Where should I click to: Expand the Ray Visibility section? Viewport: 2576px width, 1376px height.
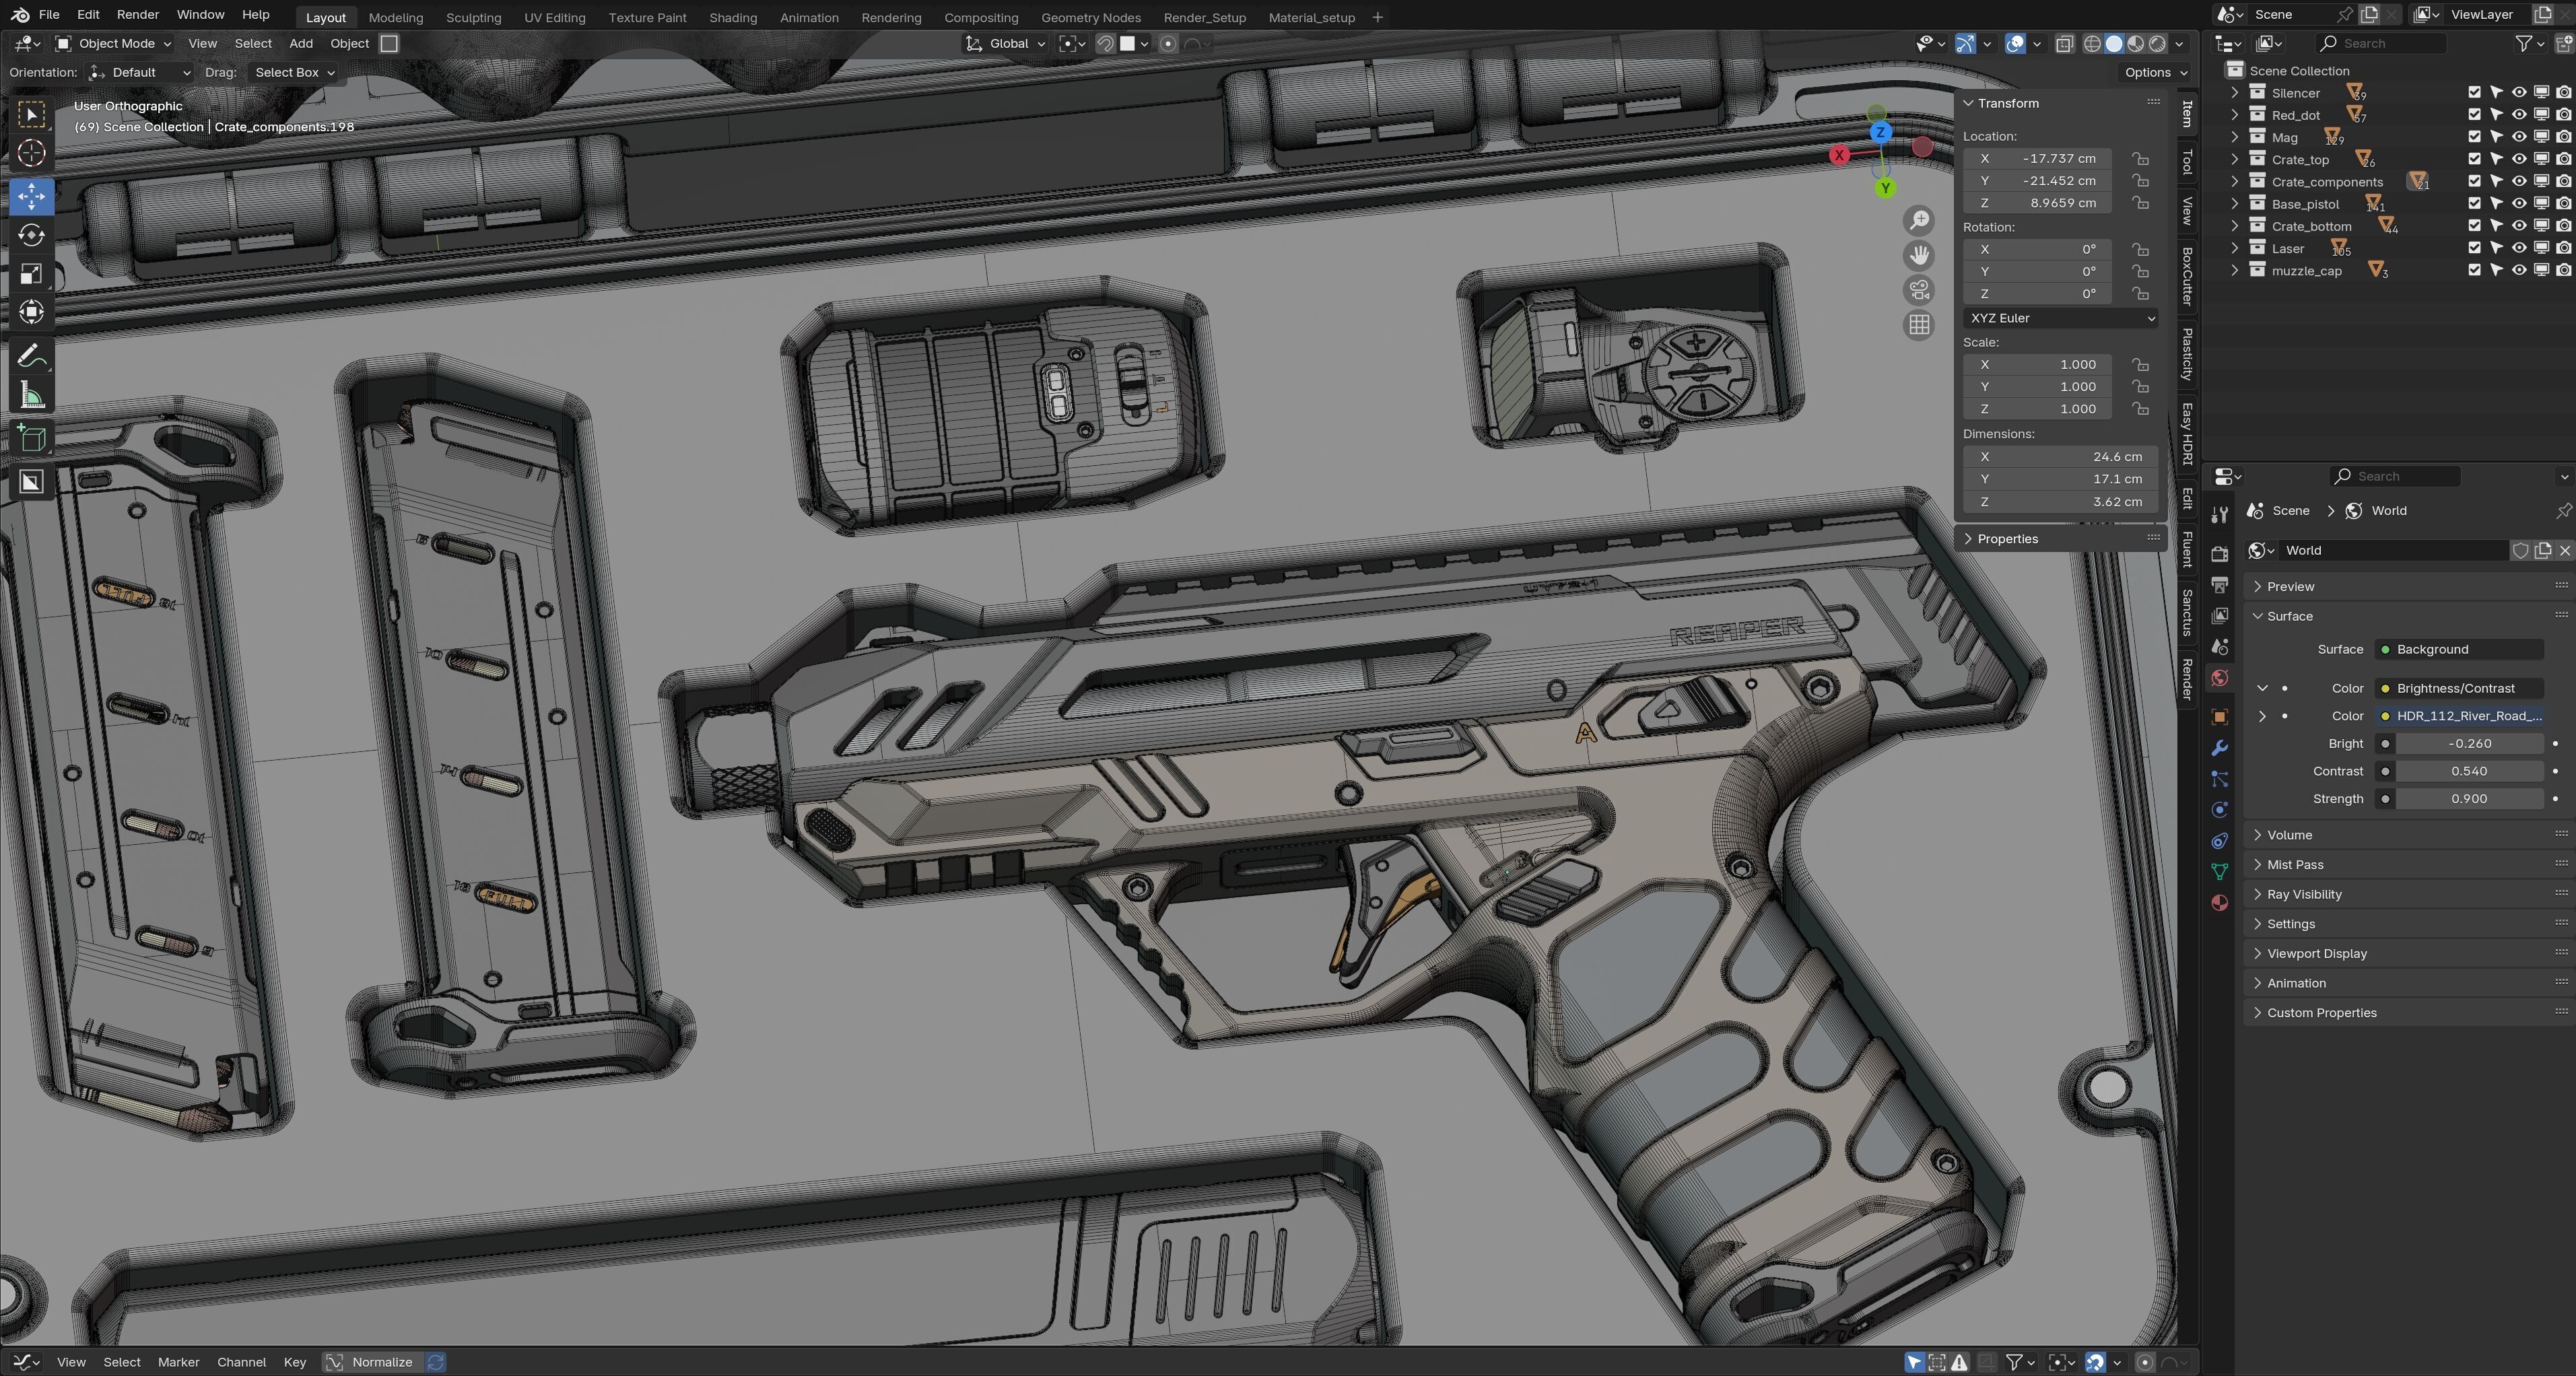tap(2304, 894)
